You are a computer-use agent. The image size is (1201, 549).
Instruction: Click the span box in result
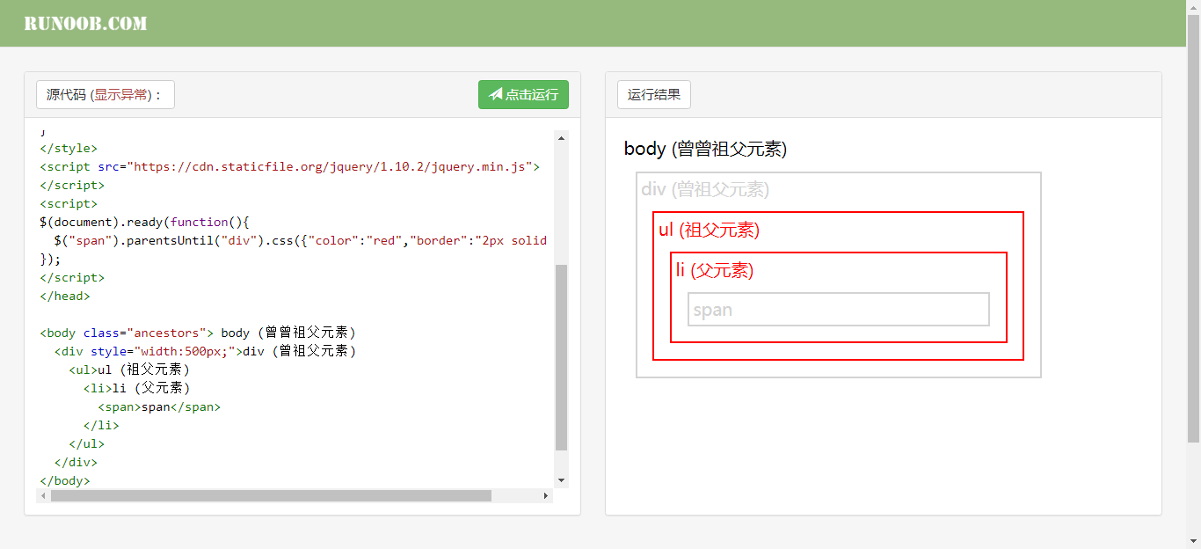[x=839, y=310]
